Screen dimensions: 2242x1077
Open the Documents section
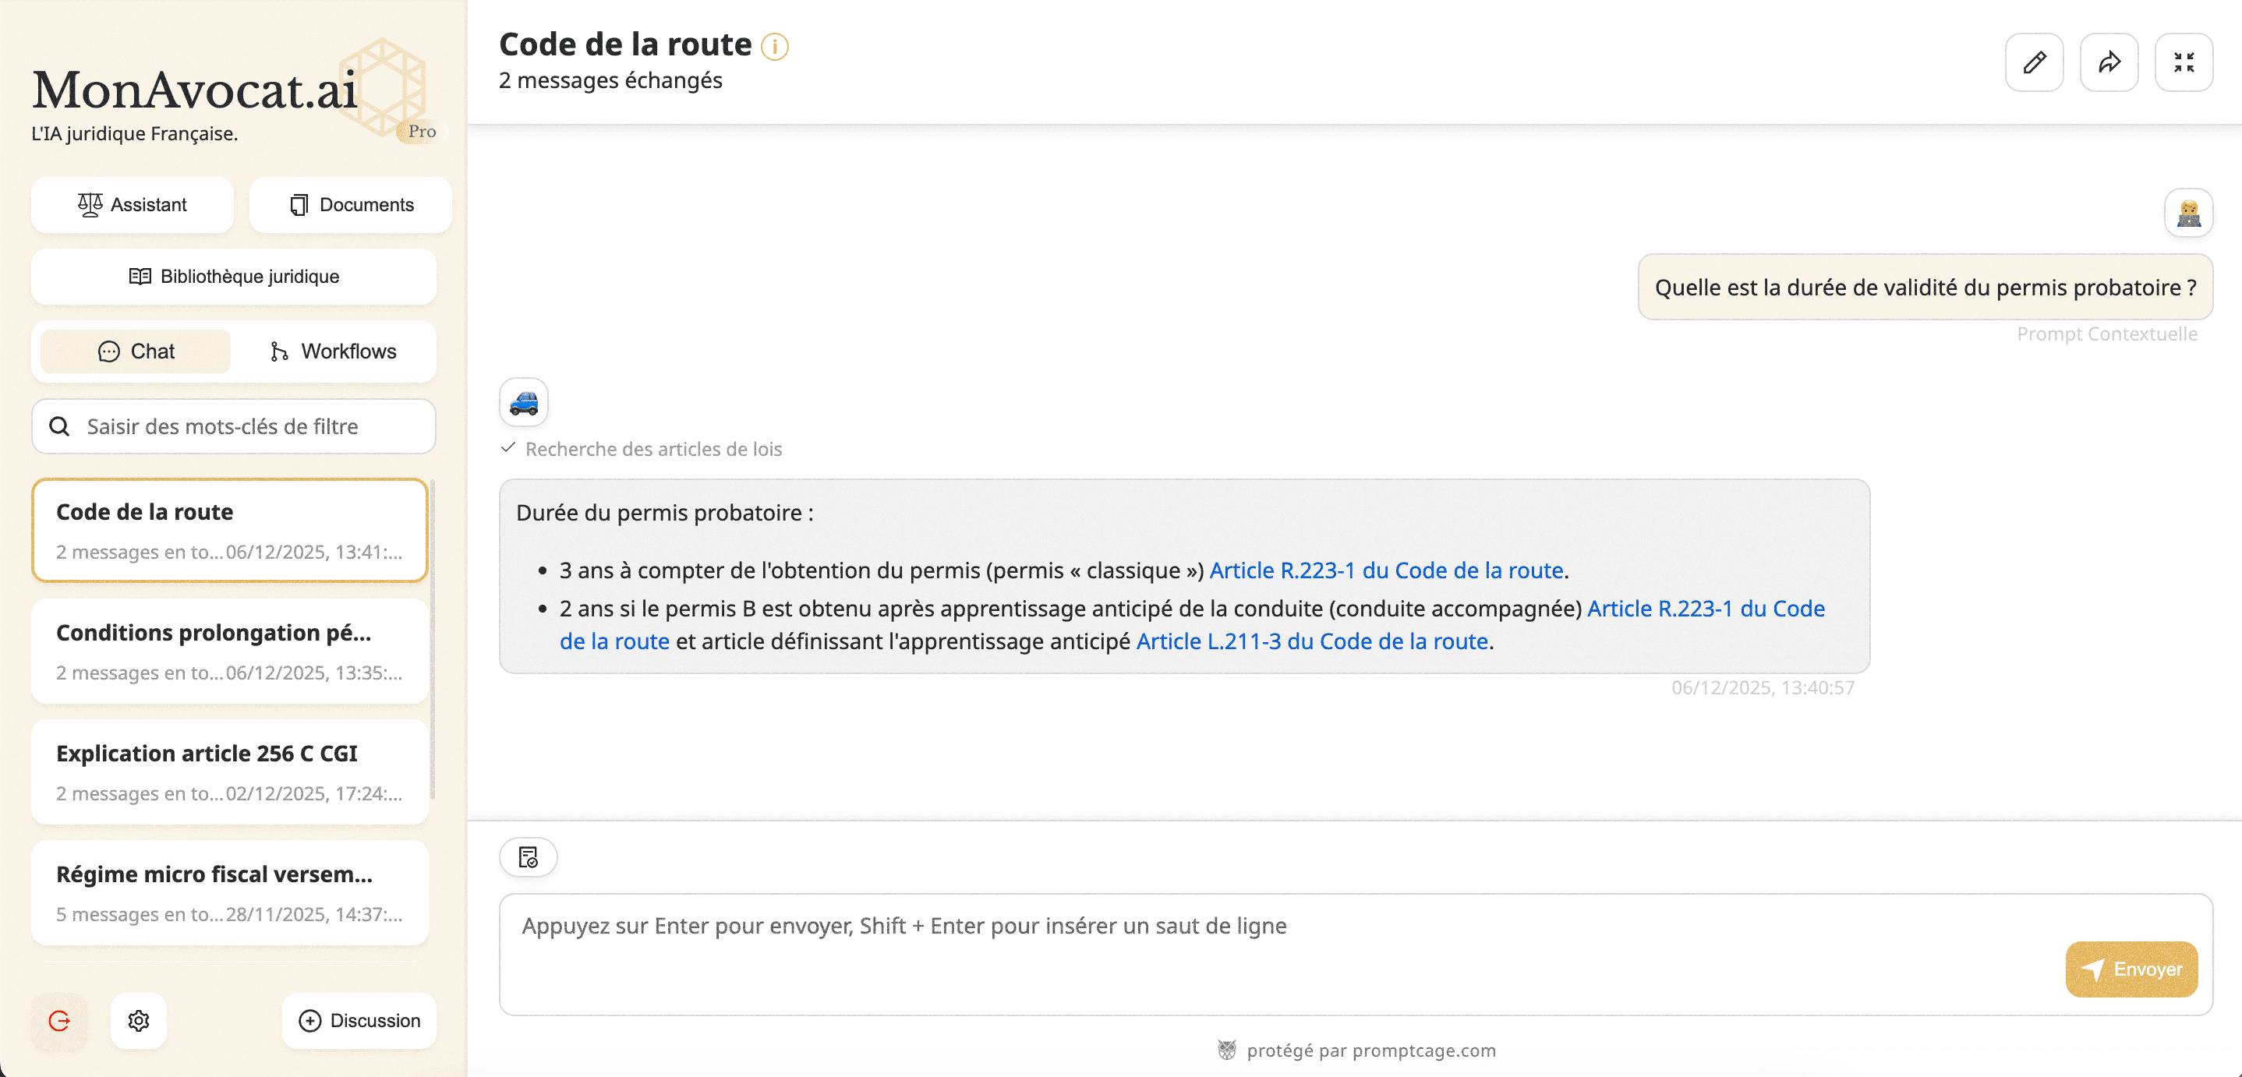pyautogui.click(x=351, y=205)
